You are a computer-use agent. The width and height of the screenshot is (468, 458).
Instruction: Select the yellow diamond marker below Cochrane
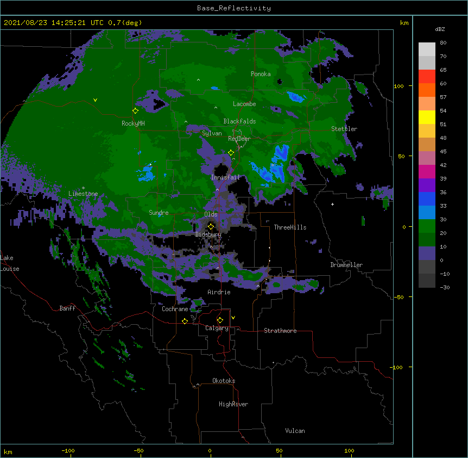[185, 321]
